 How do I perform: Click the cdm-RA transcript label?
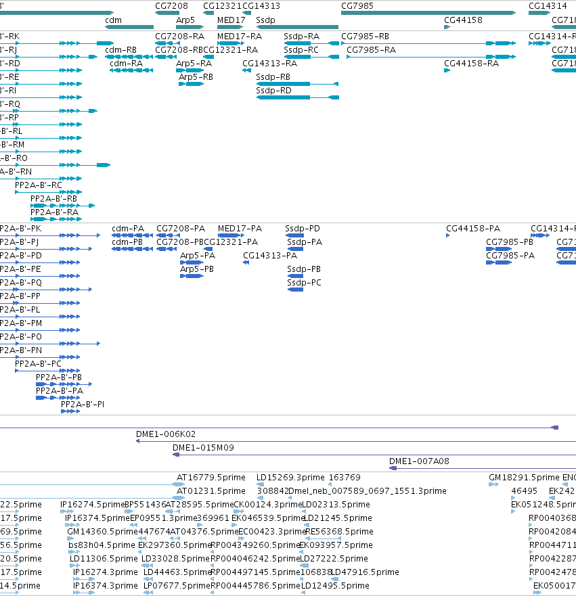[x=126, y=64]
